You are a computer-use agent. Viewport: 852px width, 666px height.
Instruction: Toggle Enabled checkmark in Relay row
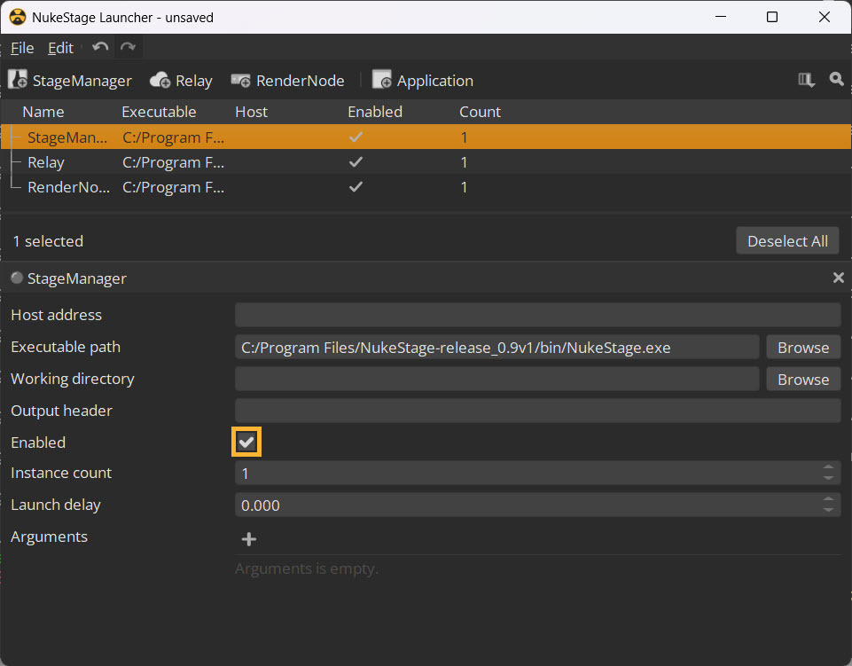tap(356, 162)
